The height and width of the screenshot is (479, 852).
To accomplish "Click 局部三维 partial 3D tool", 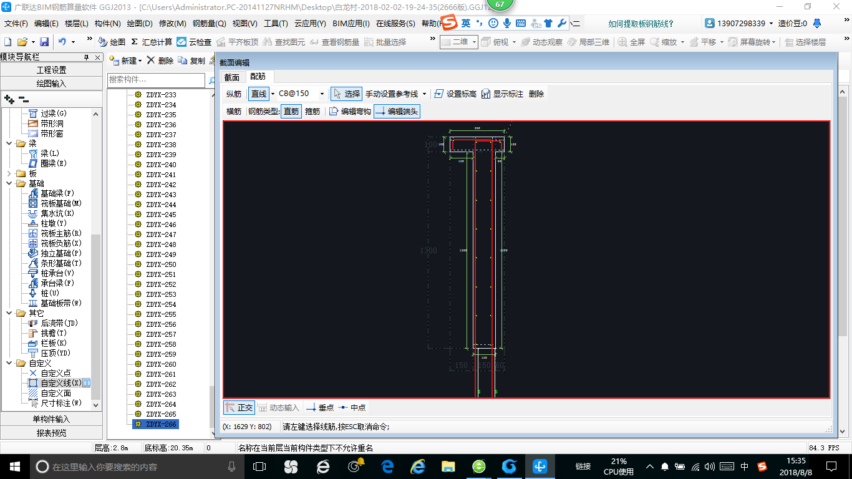I will pos(588,42).
